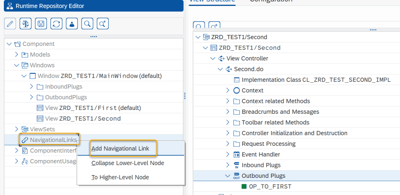Select View ZRD_TEST1/Second in left tree
The height and width of the screenshot is (195, 400).
click(83, 119)
